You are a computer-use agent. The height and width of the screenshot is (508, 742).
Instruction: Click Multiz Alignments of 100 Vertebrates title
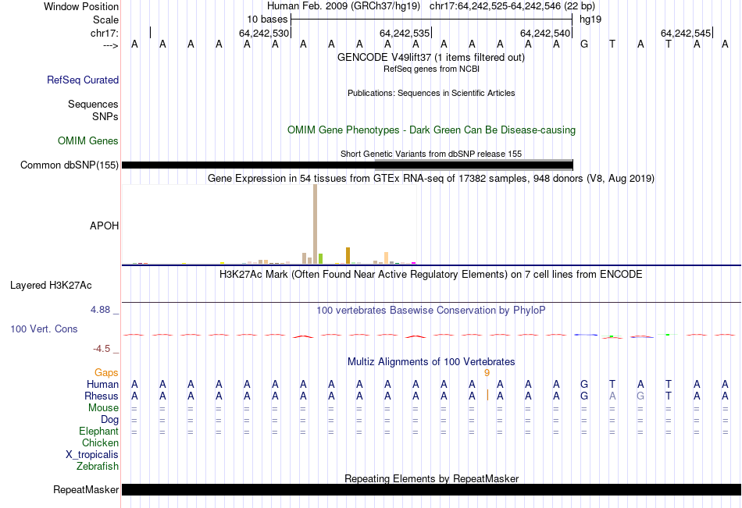tap(431, 362)
